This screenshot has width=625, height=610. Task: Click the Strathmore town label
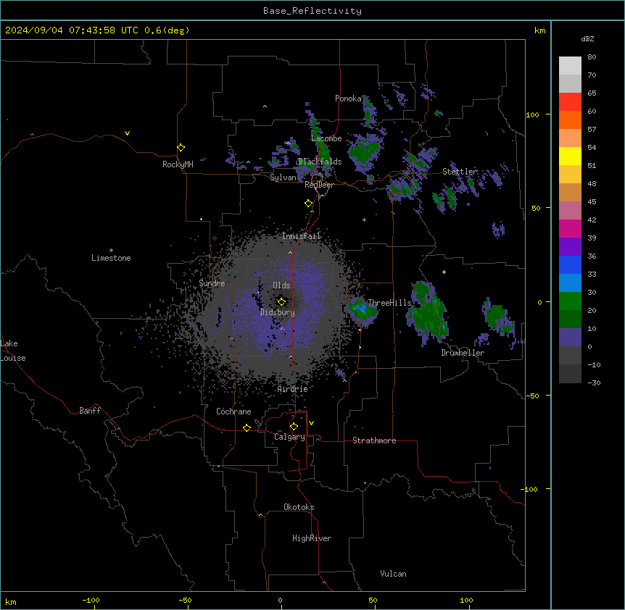374,440
